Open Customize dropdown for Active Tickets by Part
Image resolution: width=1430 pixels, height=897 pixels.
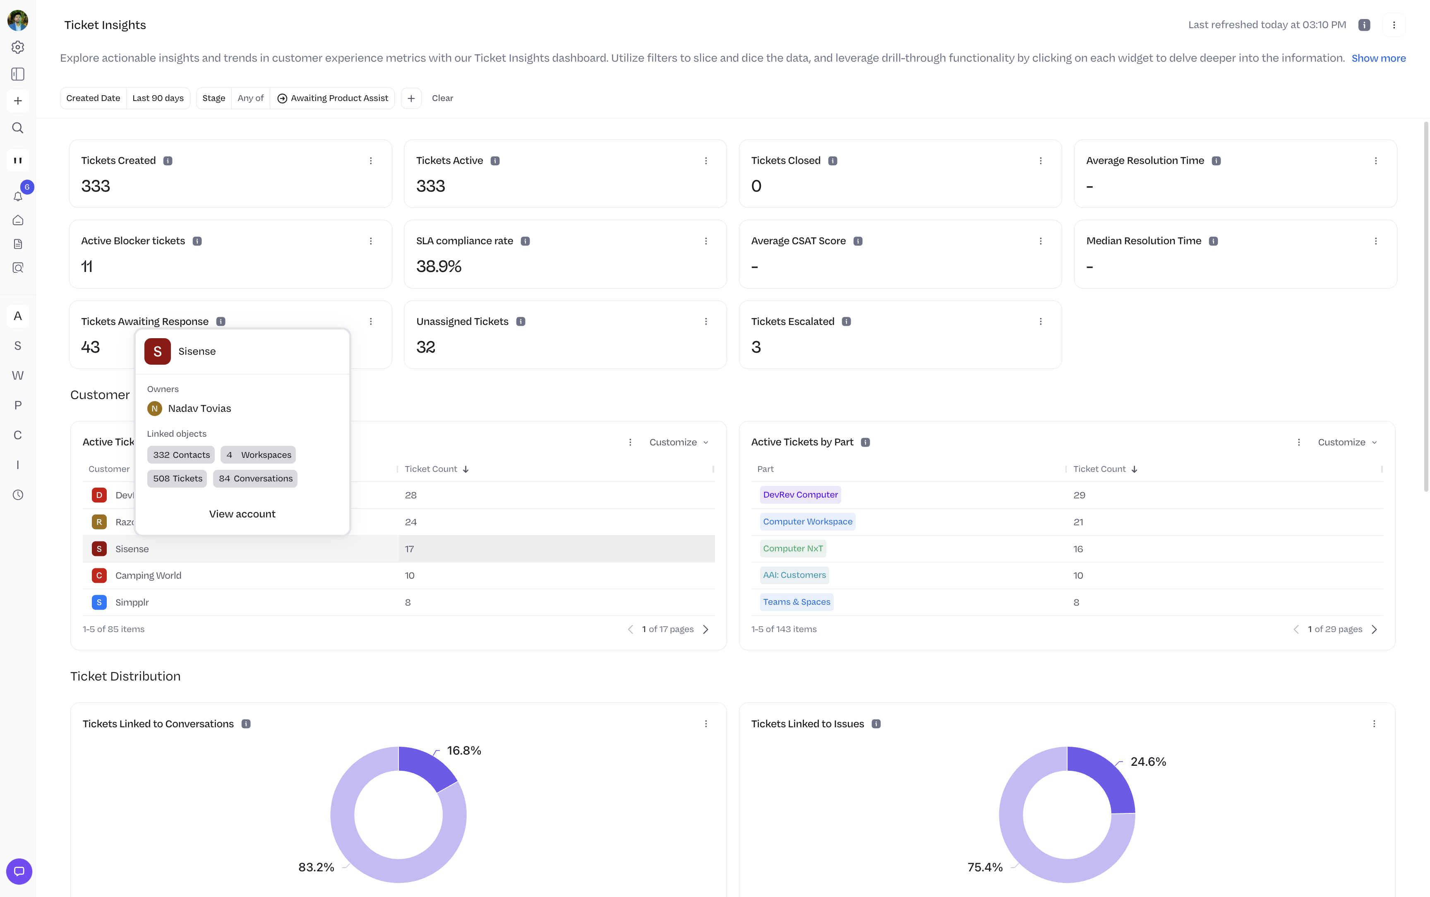click(x=1347, y=442)
